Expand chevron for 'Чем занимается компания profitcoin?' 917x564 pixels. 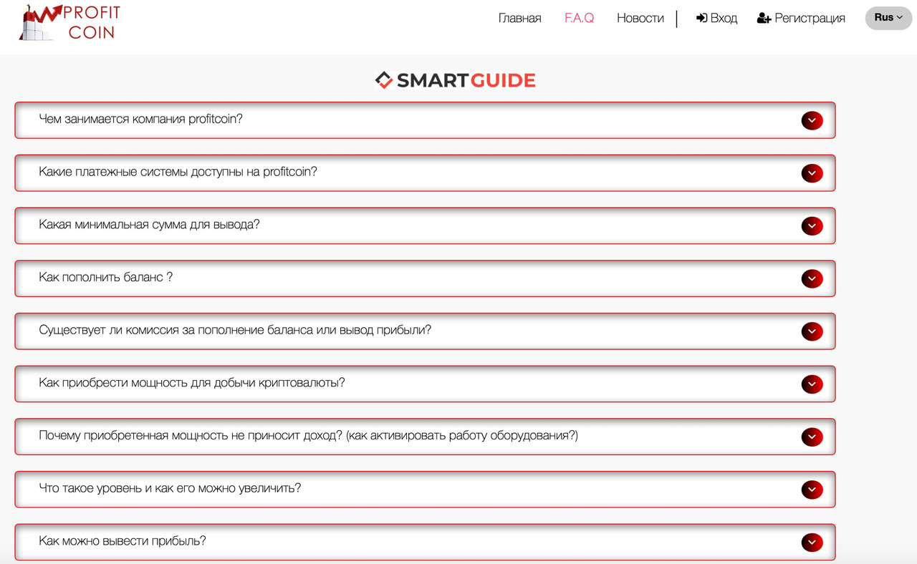[x=812, y=120]
